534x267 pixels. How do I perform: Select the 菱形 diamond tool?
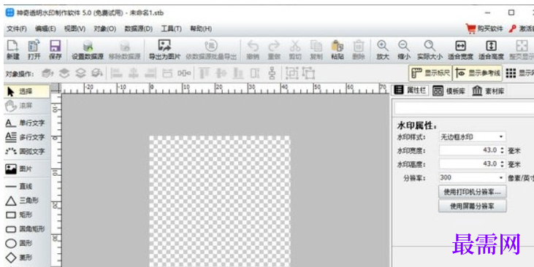[19, 258]
